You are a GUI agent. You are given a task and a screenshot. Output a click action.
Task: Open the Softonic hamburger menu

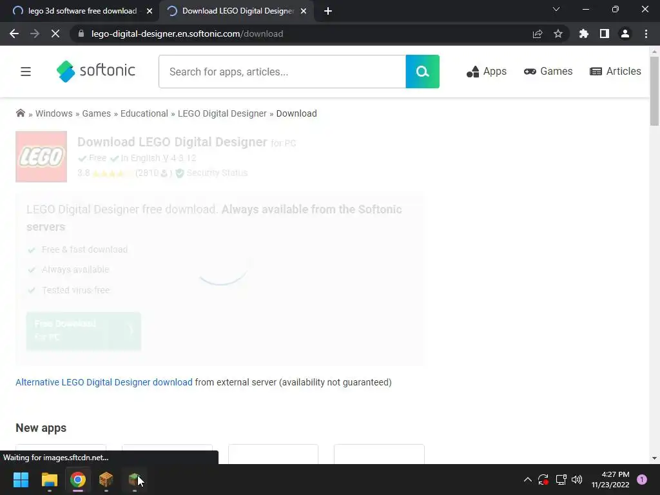pyautogui.click(x=26, y=72)
